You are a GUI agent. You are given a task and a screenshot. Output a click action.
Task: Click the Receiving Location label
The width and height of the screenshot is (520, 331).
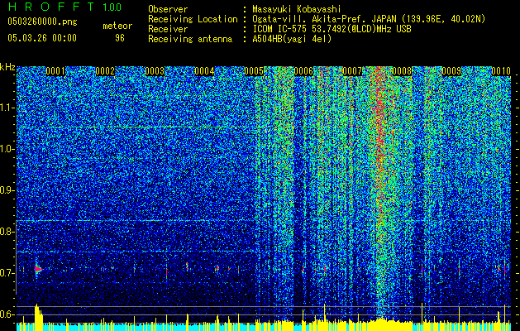(193, 19)
